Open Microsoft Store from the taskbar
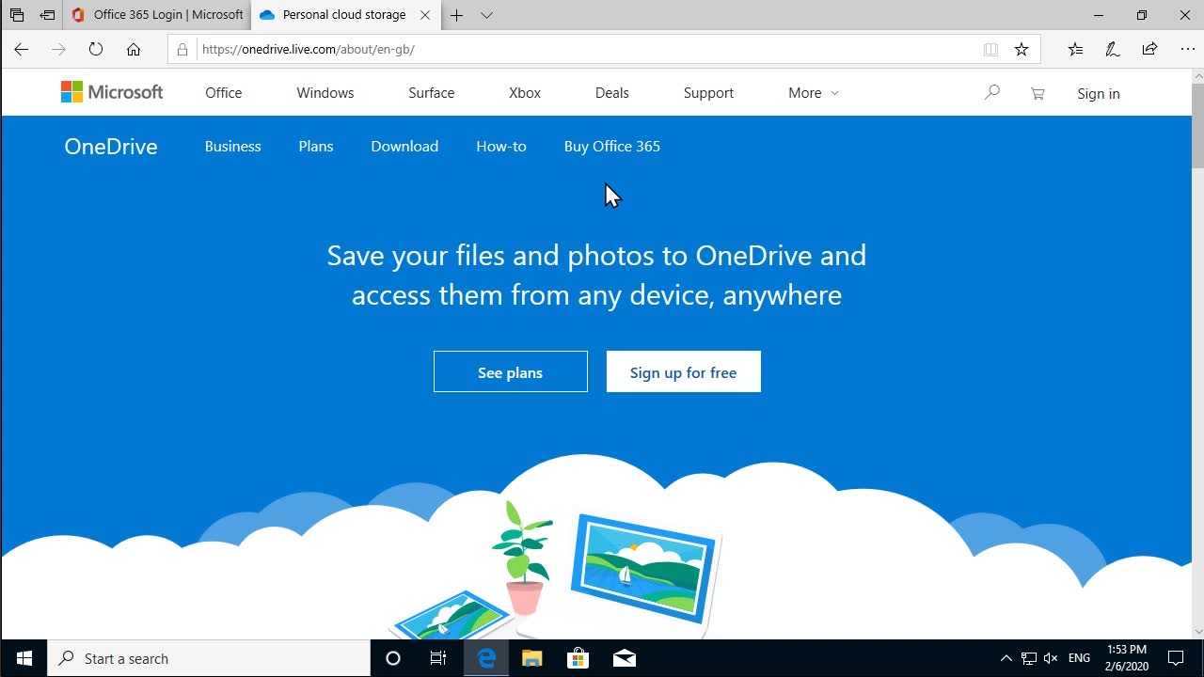The width and height of the screenshot is (1204, 677). 578,658
